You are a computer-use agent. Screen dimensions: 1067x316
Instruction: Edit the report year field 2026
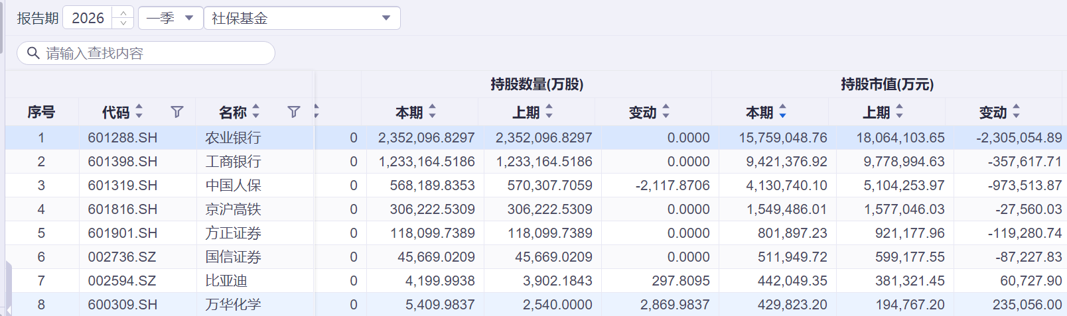[88, 18]
